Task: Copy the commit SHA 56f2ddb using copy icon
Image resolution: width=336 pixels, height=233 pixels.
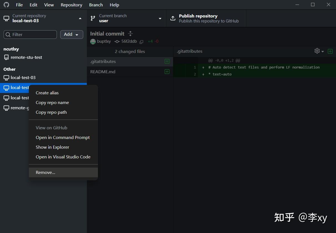Action: click(142, 42)
